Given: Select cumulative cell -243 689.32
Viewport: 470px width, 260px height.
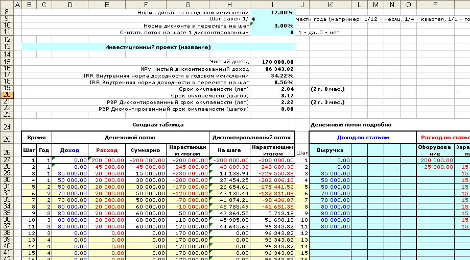Looking at the screenshot, I should tap(272, 167).
